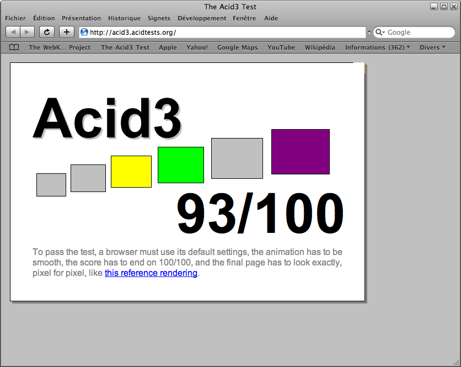Reload the page with the refresh button
461x367 pixels.
coord(47,32)
